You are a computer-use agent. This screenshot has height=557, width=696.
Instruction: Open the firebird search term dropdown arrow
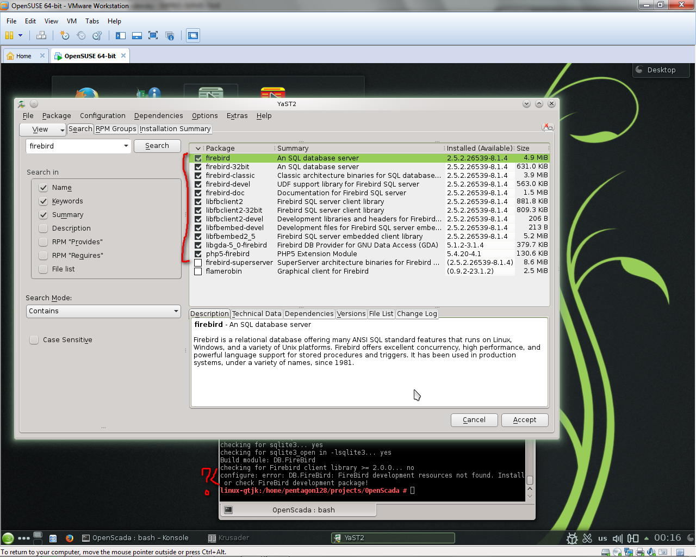click(126, 146)
